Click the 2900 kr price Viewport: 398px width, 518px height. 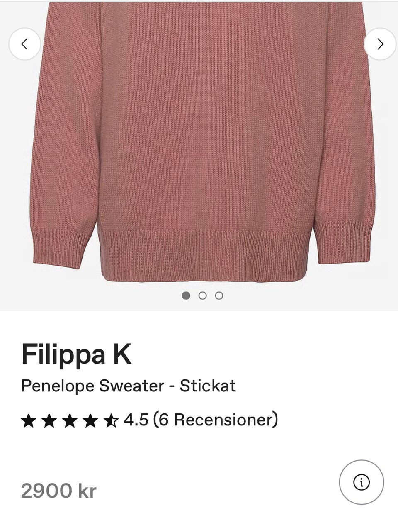click(x=58, y=491)
